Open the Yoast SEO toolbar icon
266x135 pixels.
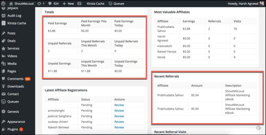click(x=79, y=4)
